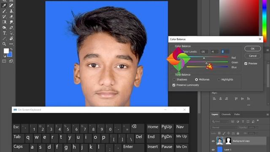Click the red color picker field
This screenshot has height=152, width=270.
tap(239, 18)
